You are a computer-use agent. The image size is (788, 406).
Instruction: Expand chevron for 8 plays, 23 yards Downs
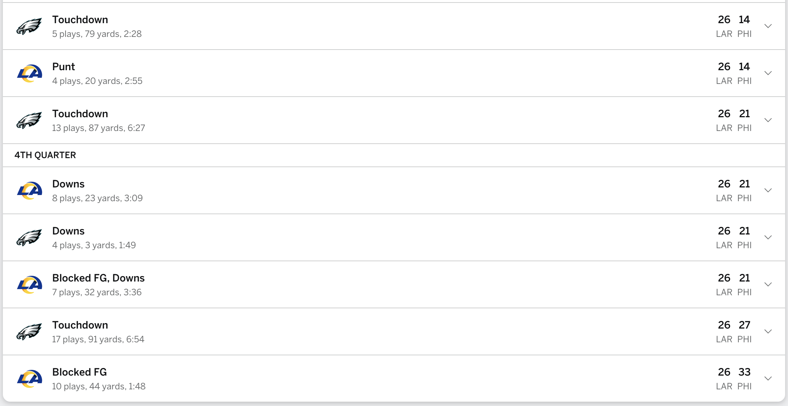[x=768, y=190]
